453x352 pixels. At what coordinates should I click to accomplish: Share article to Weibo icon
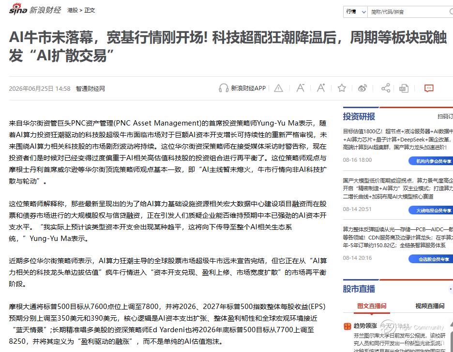tap(362, 88)
